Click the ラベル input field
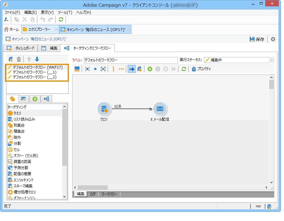 (131, 60)
